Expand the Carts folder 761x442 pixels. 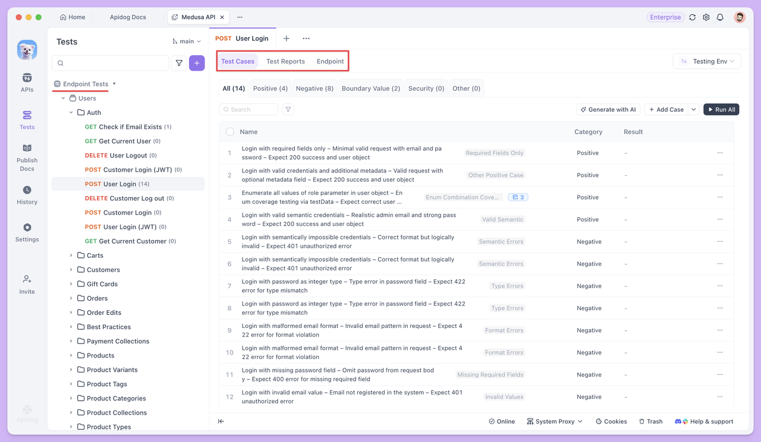point(71,255)
